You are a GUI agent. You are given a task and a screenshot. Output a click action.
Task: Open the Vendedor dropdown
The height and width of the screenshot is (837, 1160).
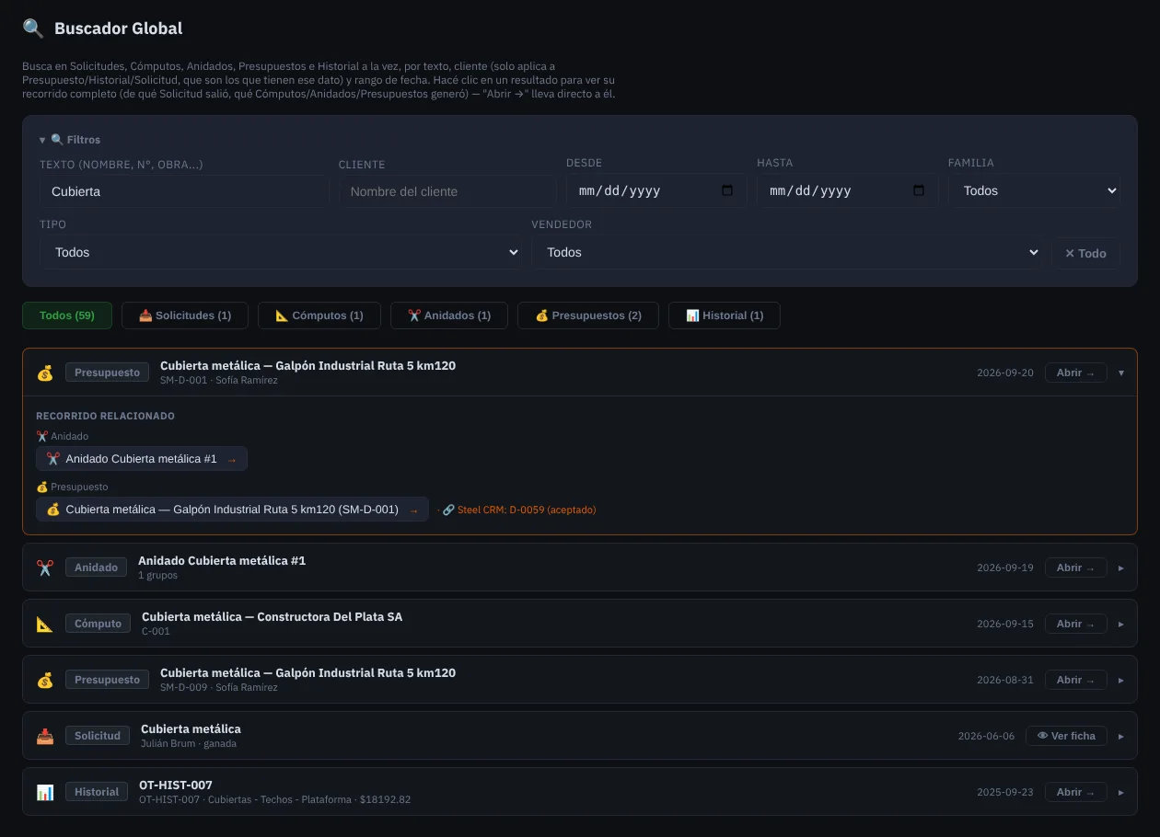pos(787,252)
